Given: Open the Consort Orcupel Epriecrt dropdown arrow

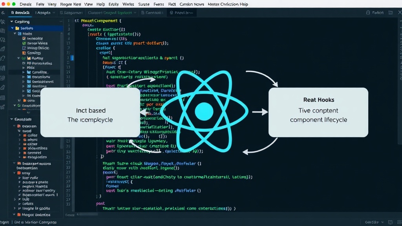Looking at the screenshot, I should click(x=135, y=13).
